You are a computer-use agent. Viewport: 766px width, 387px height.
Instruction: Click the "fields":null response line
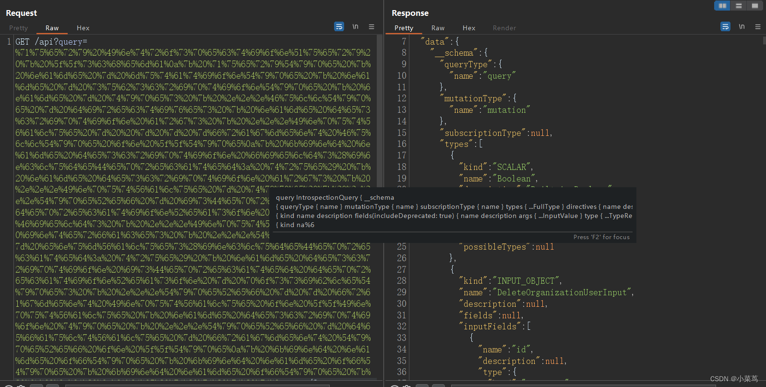(491, 315)
